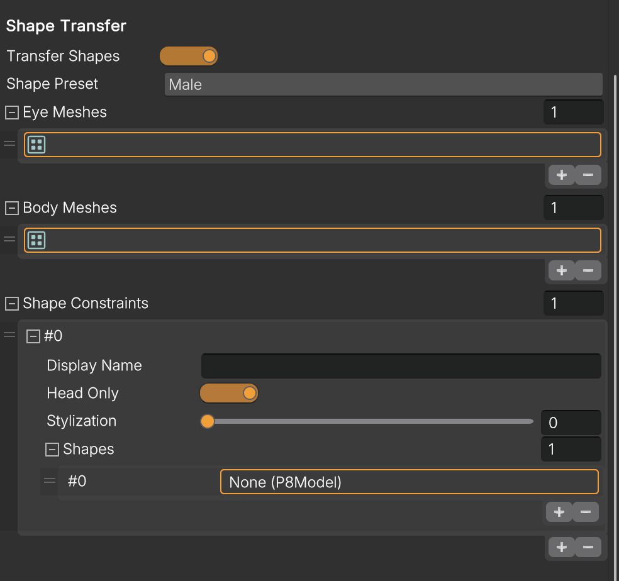Image resolution: width=619 pixels, height=581 pixels.
Task: Add a new Eye Meshes entry
Action: click(561, 175)
